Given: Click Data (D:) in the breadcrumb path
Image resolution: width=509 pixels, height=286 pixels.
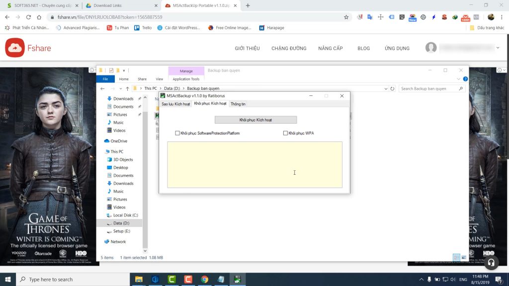Looking at the screenshot, I should [x=171, y=88].
